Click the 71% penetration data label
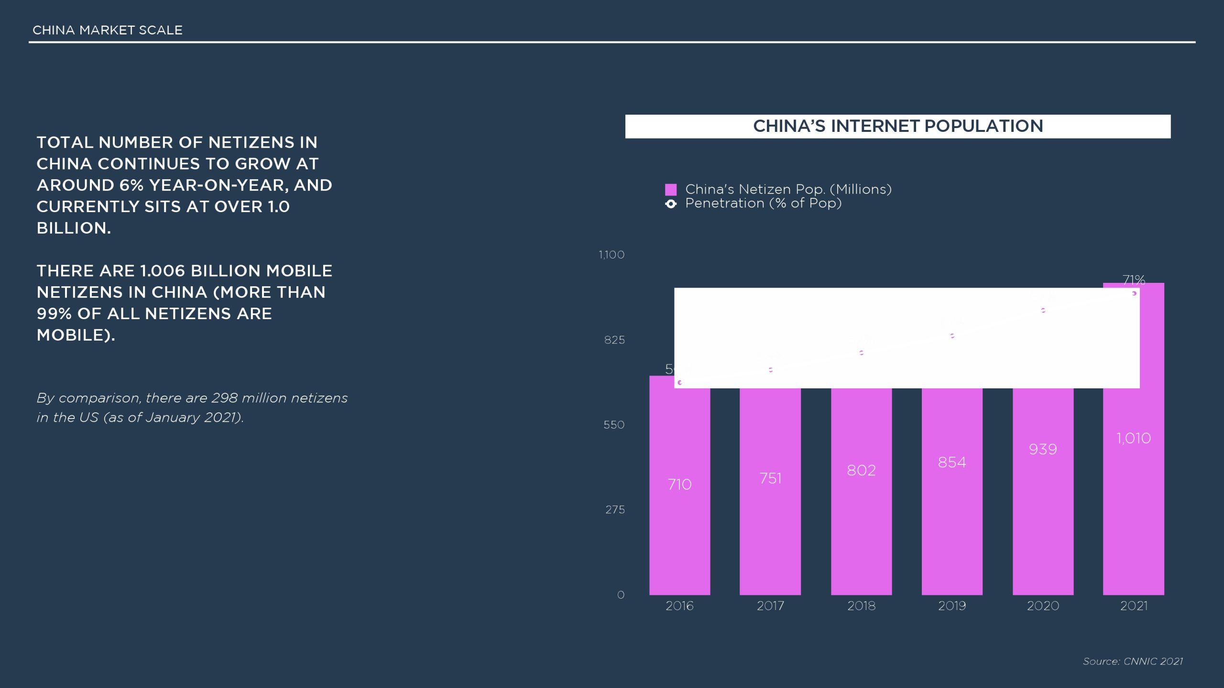This screenshot has height=688, width=1224. click(x=1134, y=279)
